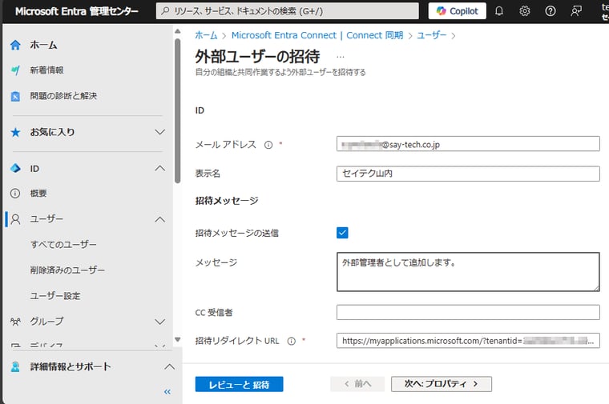
Task: Open the feedback person icon in header
Action: tap(576, 11)
